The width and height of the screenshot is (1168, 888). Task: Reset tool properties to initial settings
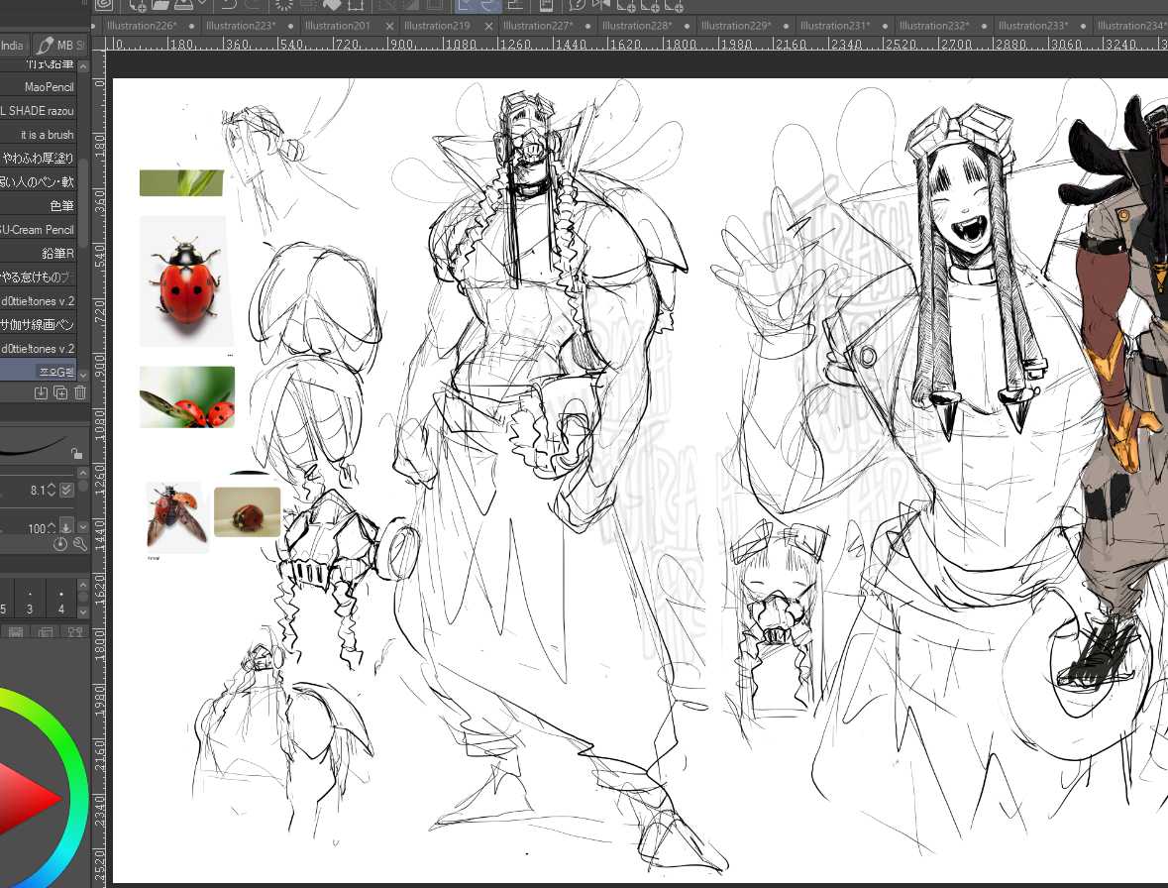60,544
